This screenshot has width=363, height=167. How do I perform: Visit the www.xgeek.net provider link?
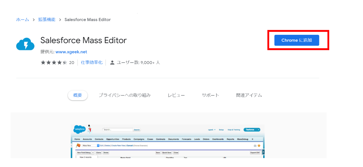click(x=71, y=52)
